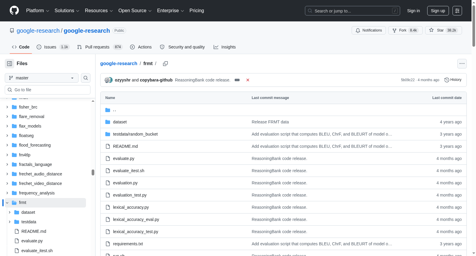
Task: Click the commit authors avatar
Action: point(108,80)
